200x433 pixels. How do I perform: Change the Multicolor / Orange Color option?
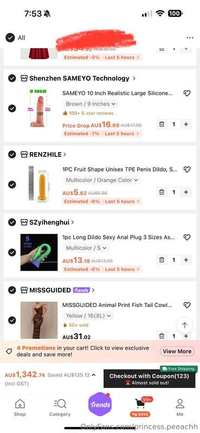pos(102,180)
